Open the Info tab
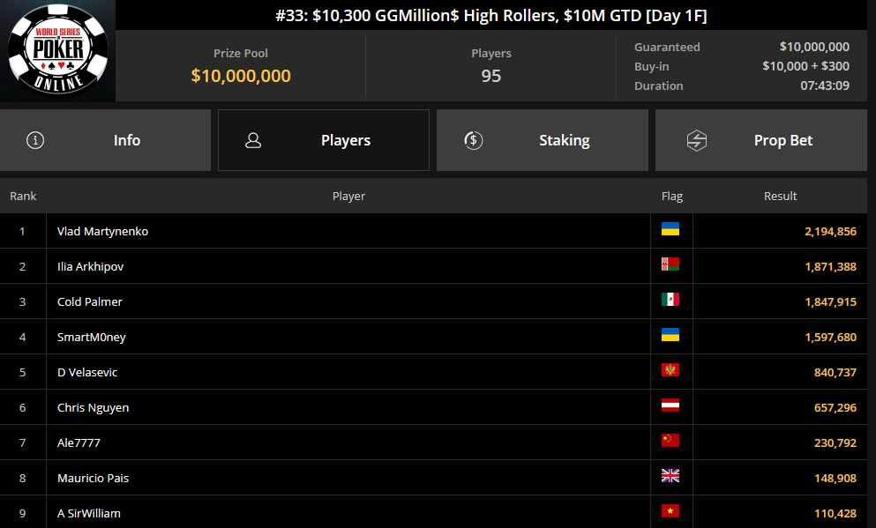Viewport: 876px width, 528px height. point(106,140)
